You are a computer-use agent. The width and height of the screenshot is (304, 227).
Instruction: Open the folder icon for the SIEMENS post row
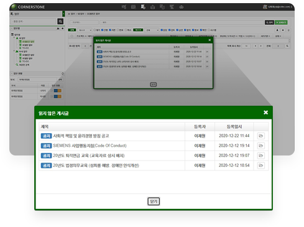pos(261,146)
